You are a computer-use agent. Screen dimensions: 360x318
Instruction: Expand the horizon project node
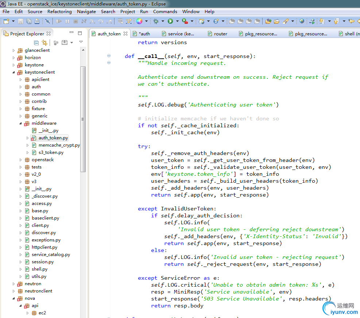[x=13, y=58]
